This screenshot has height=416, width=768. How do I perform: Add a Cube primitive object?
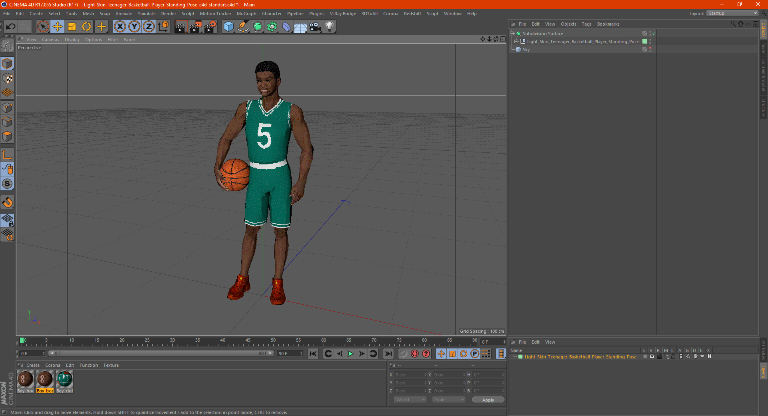[228, 27]
